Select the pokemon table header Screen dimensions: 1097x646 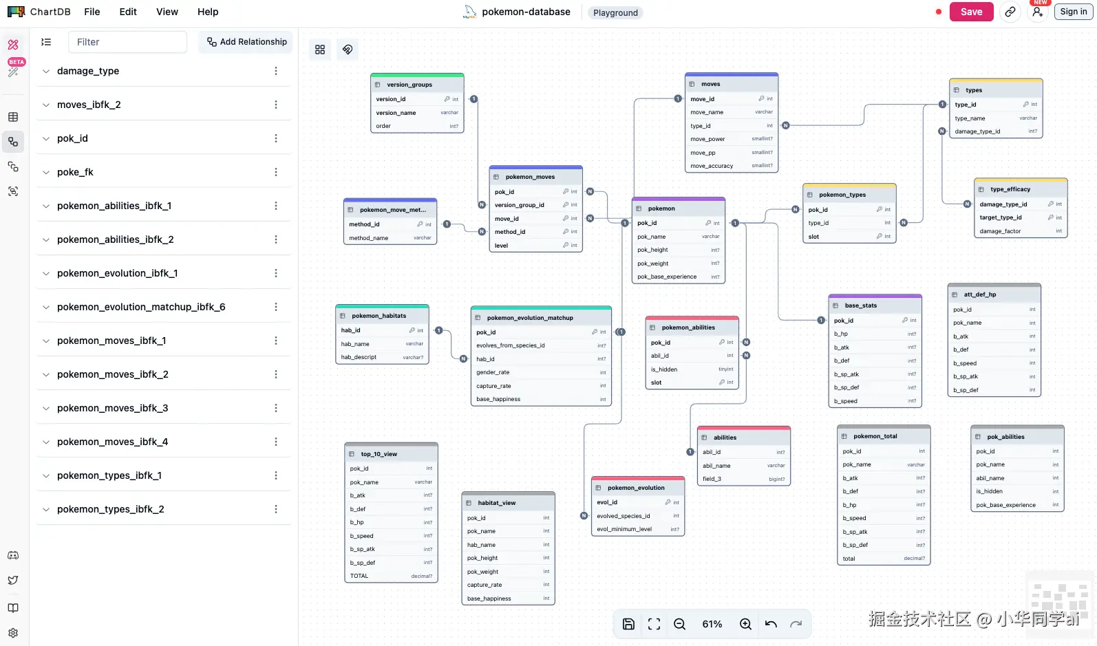click(x=679, y=208)
